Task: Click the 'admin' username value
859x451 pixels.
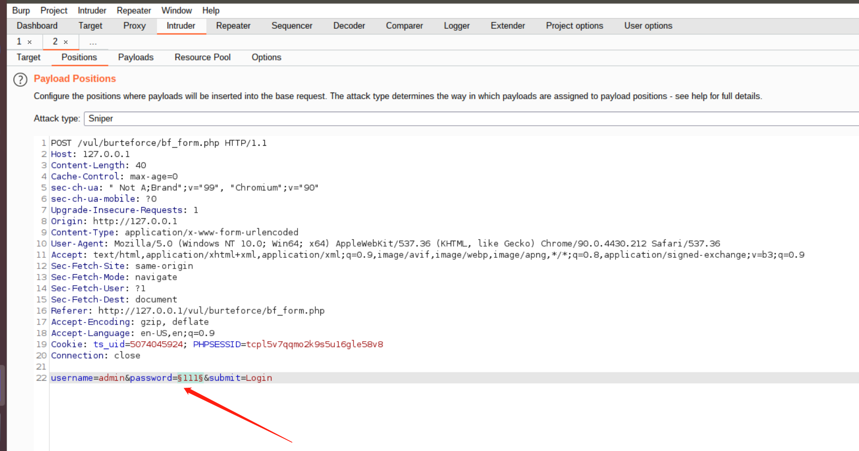Action: (x=112, y=377)
